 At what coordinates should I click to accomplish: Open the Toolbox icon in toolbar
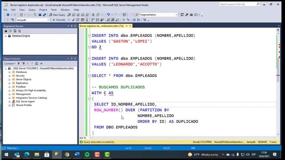(x=191, y=15)
